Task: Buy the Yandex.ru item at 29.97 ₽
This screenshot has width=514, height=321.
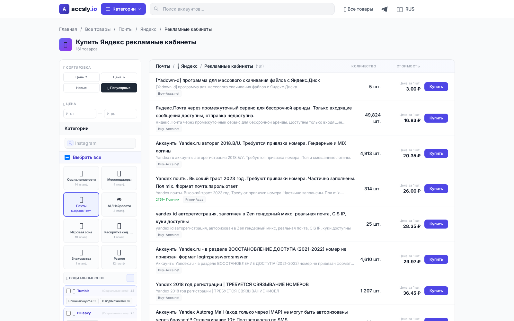Action: (436, 259)
